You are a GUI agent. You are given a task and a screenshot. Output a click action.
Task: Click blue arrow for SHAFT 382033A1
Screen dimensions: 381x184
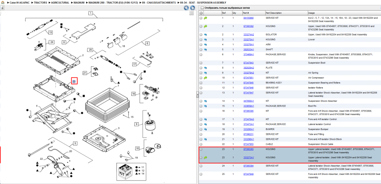206,50
